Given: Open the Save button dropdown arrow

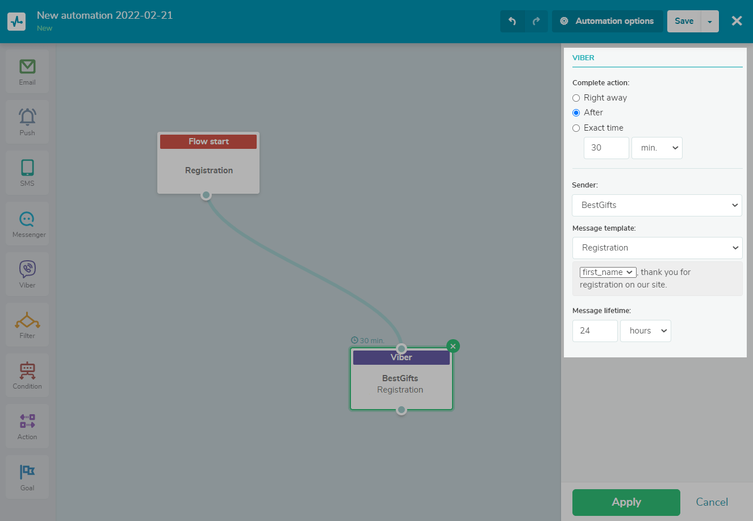Looking at the screenshot, I should (x=710, y=22).
